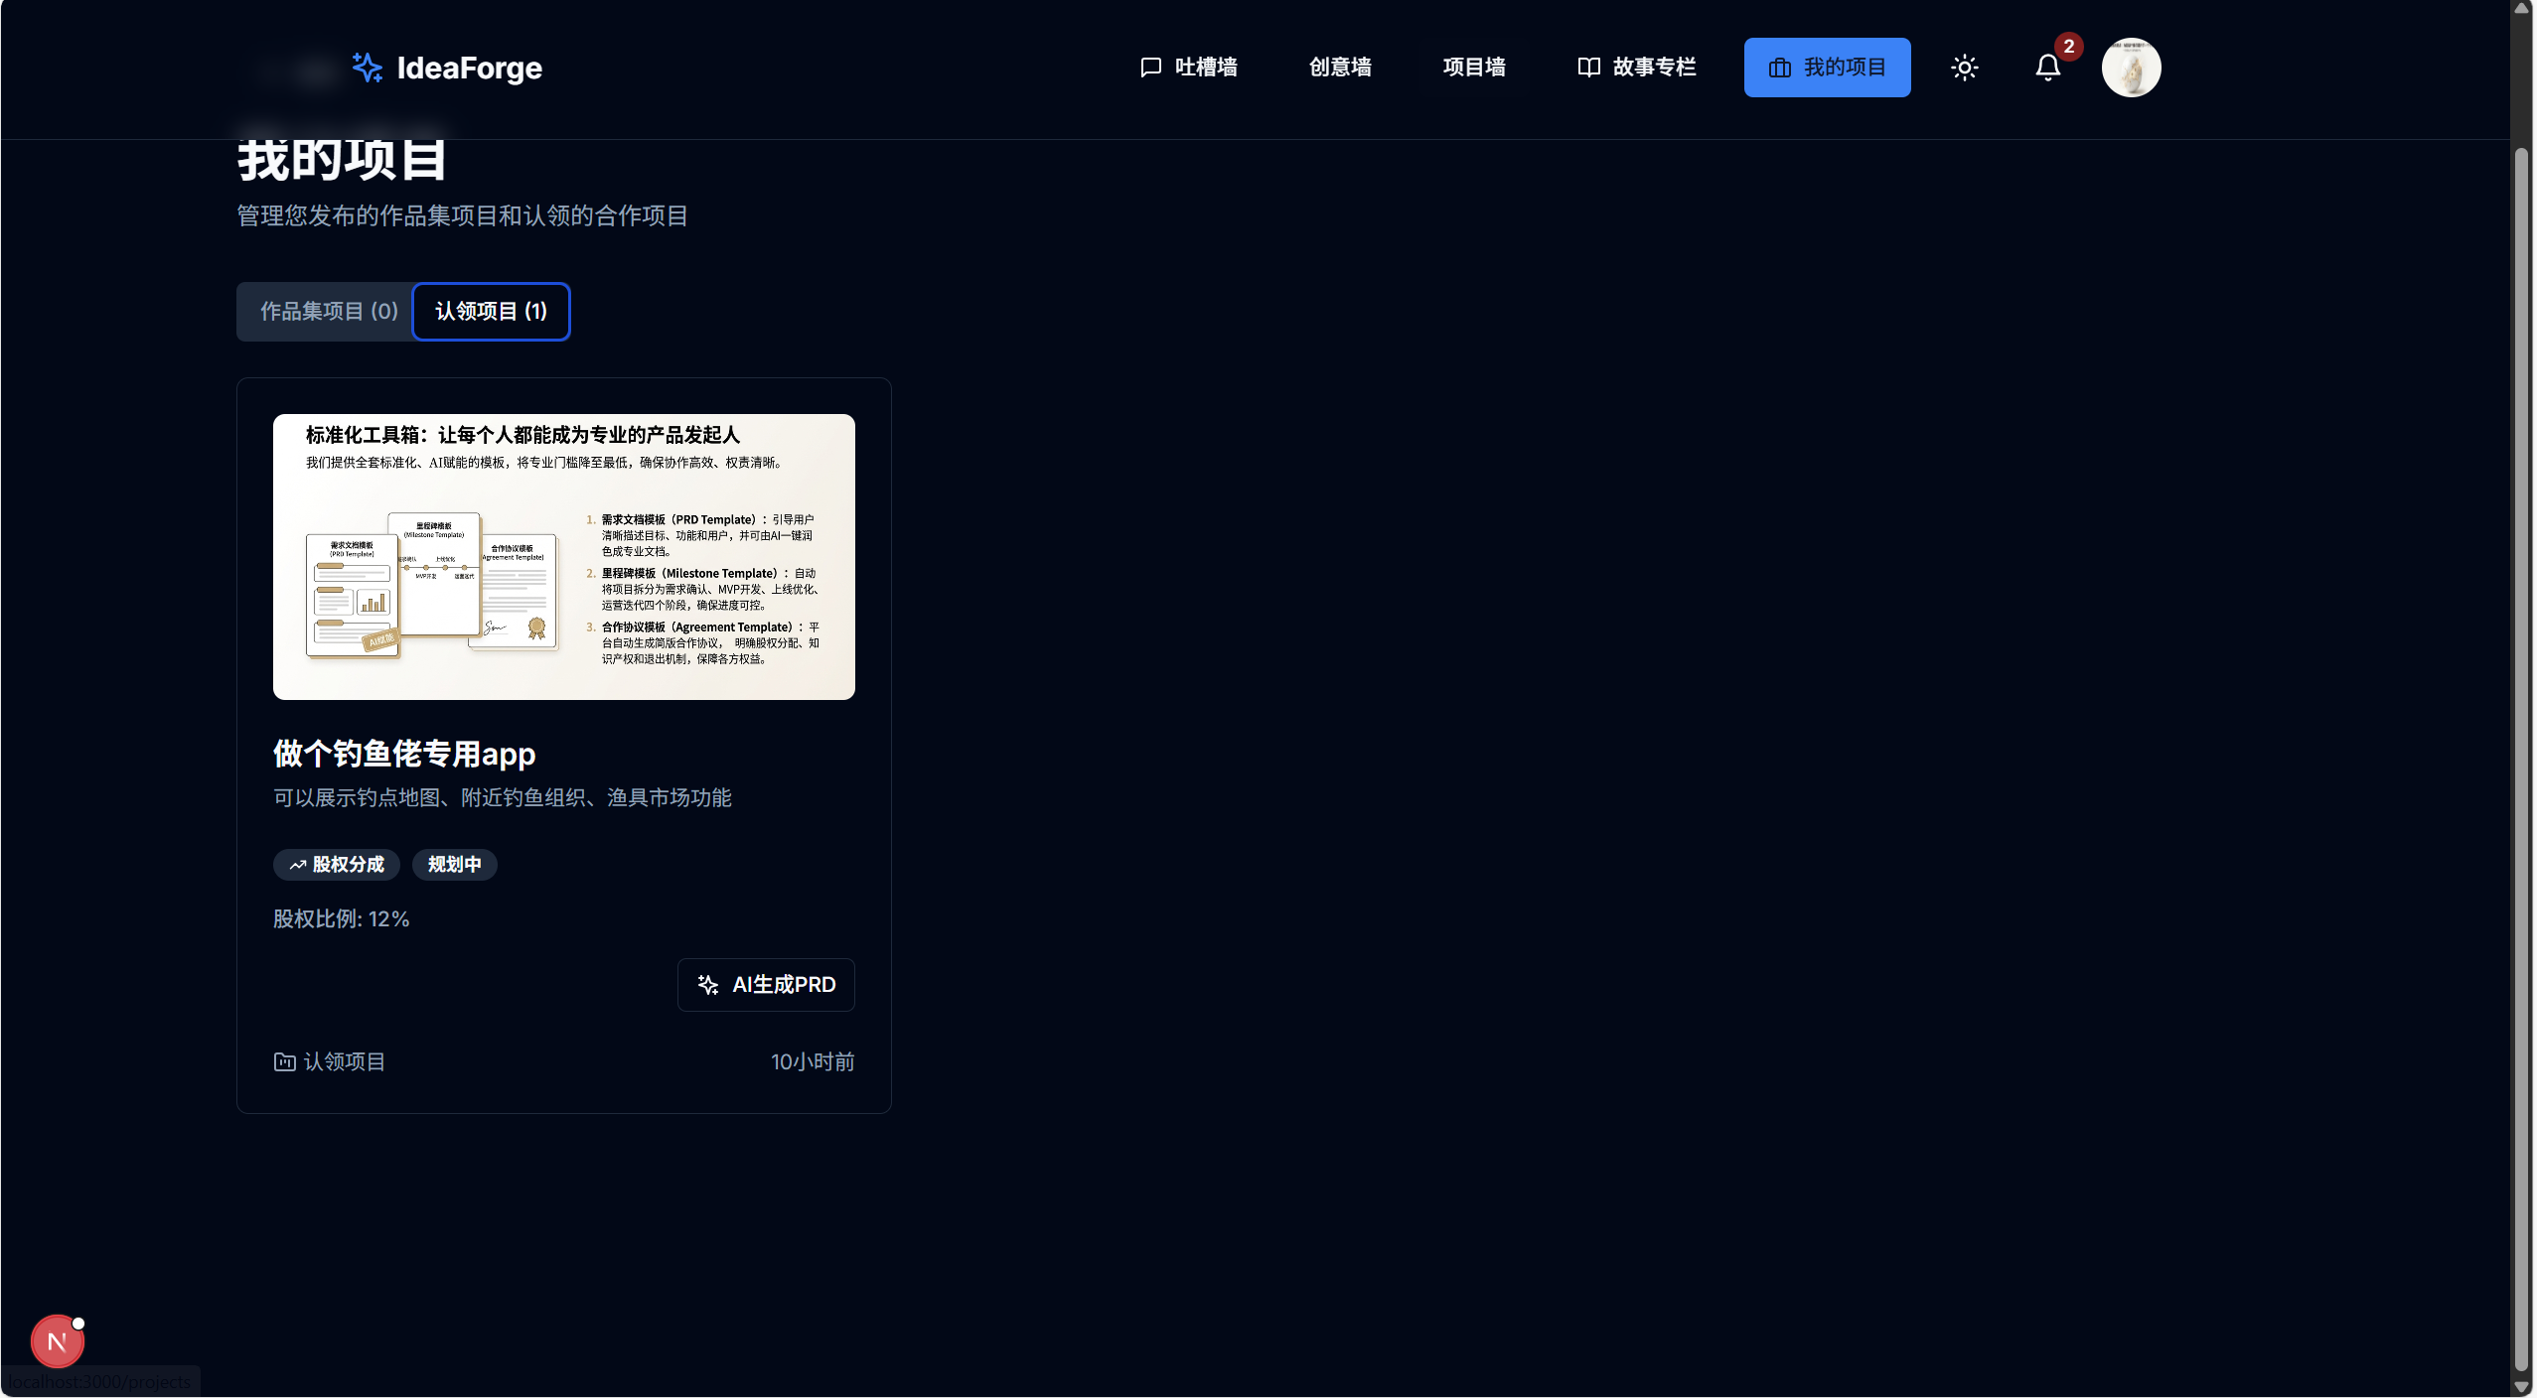Select the 认领项目 (1) tab
Image resolution: width=2537 pixels, height=1398 pixels.
click(491, 312)
